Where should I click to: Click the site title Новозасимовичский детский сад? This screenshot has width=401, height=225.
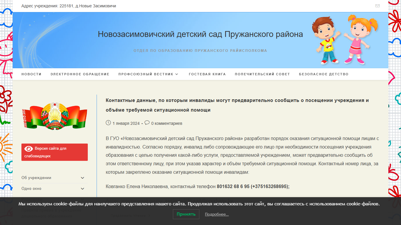tap(201, 34)
